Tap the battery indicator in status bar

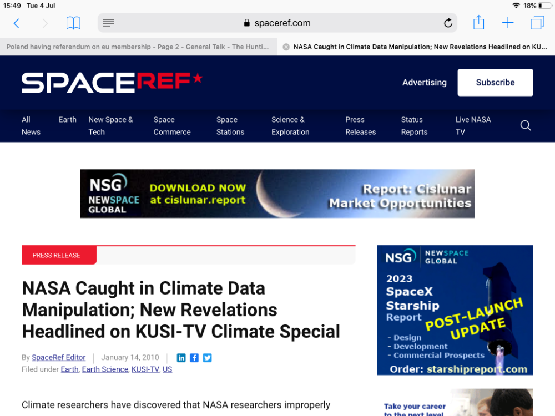point(545,6)
